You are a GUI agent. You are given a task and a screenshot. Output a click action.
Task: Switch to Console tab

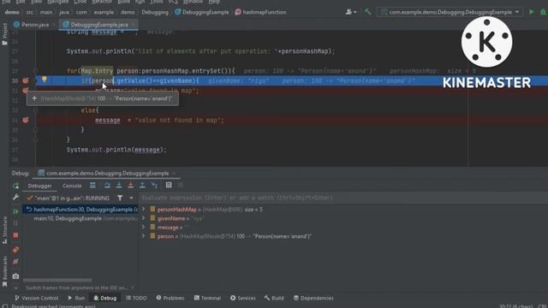coord(72,186)
